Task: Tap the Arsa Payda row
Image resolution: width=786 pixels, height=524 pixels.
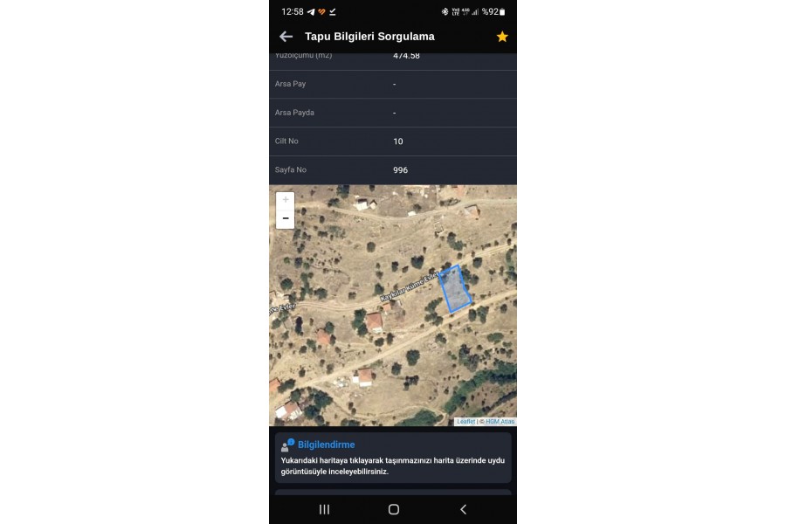Action: tap(393, 113)
